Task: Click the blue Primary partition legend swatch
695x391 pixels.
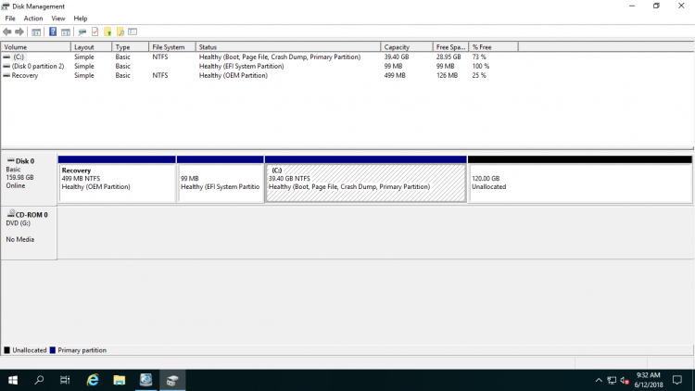Action: click(52, 350)
